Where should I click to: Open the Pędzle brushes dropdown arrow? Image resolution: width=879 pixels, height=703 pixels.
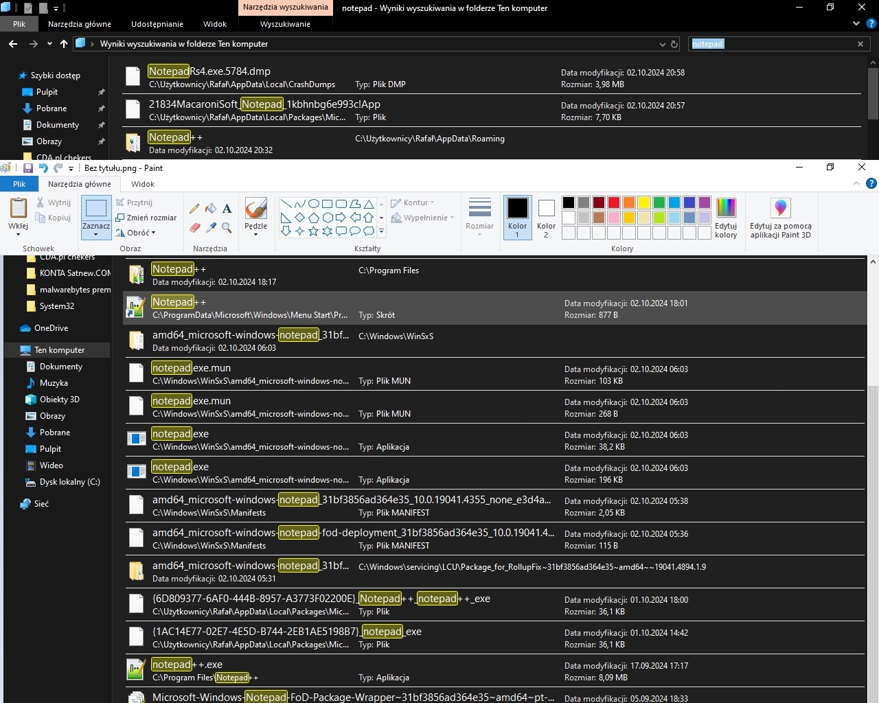pyautogui.click(x=255, y=234)
